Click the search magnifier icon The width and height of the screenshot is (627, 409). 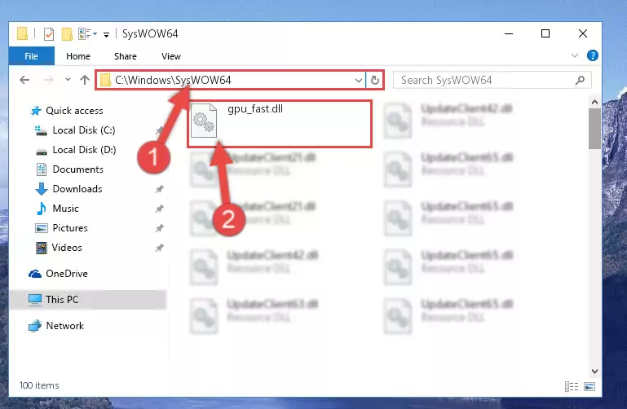point(580,81)
